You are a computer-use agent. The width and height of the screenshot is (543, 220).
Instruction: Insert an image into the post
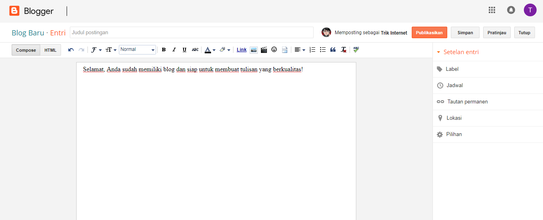click(x=254, y=50)
